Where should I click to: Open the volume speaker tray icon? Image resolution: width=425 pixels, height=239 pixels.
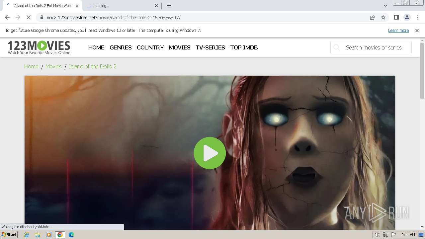tap(377, 235)
